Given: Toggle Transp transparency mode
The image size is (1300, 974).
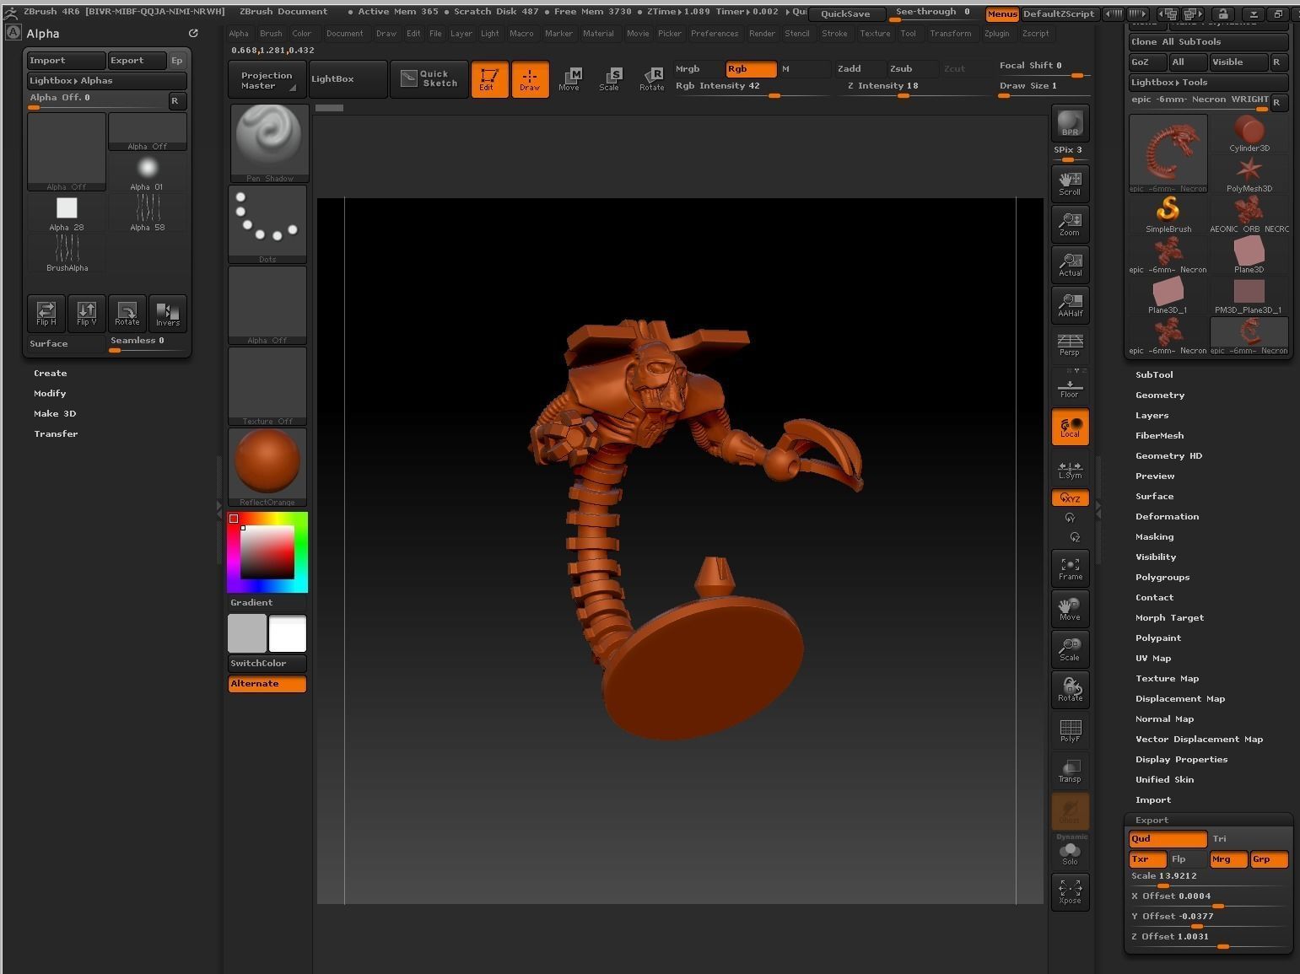Looking at the screenshot, I should [1070, 770].
